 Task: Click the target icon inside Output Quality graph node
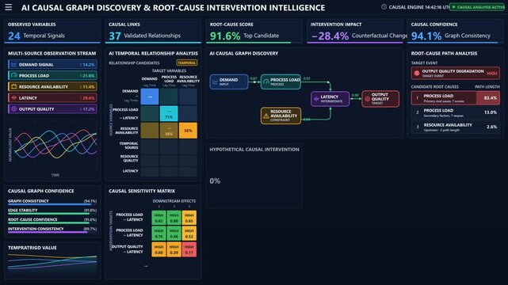point(367,99)
